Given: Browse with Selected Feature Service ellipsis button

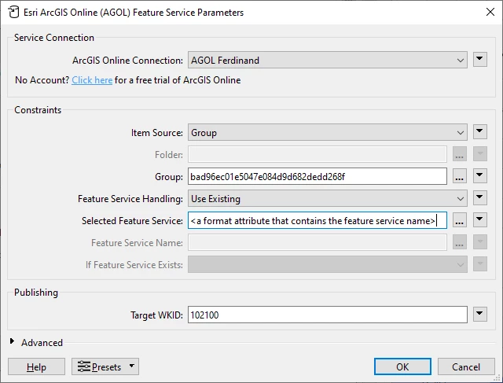Looking at the screenshot, I should click(x=459, y=220).
